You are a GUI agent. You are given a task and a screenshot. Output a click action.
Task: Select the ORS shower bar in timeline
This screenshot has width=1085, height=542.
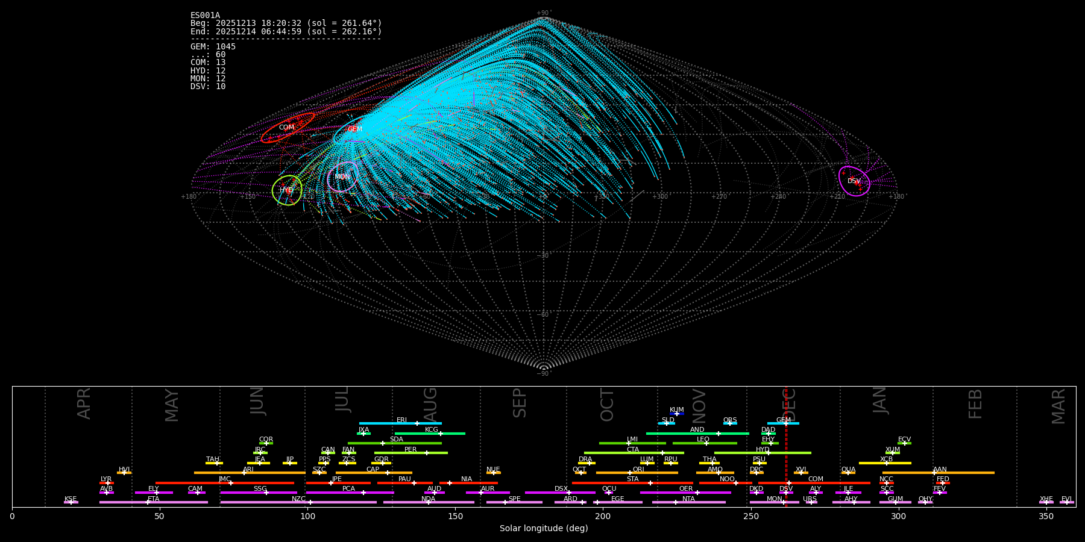pos(730,423)
